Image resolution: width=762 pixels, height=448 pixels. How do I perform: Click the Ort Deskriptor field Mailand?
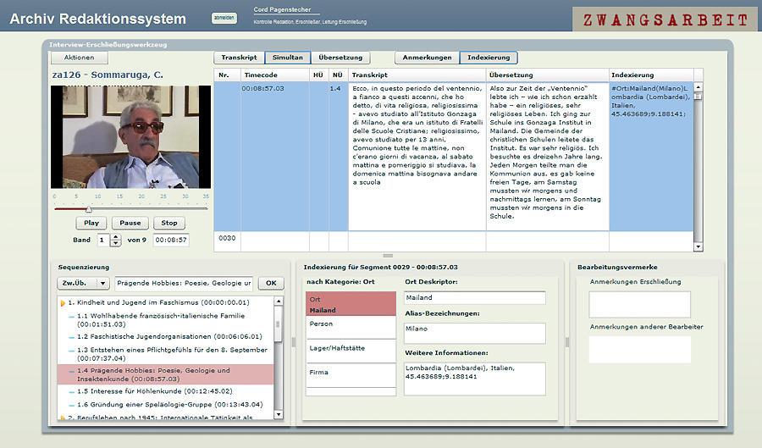(x=475, y=298)
